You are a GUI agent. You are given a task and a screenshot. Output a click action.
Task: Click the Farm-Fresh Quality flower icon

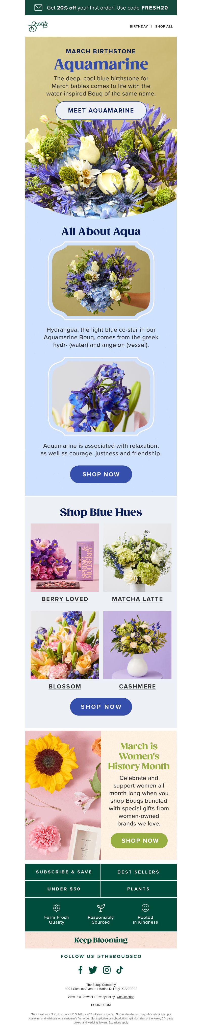tap(57, 908)
